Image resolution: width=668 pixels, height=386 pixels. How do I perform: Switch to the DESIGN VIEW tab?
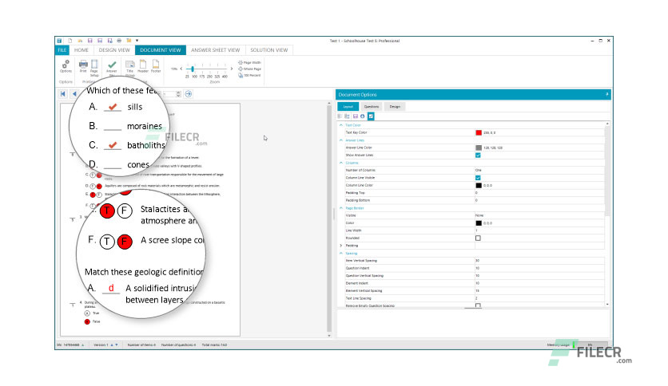point(114,50)
